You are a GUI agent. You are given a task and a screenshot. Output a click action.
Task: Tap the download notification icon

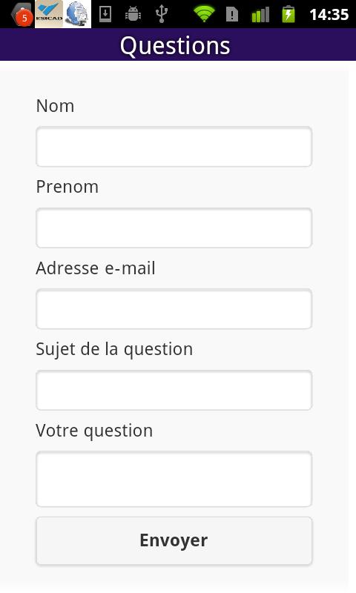coord(105,14)
